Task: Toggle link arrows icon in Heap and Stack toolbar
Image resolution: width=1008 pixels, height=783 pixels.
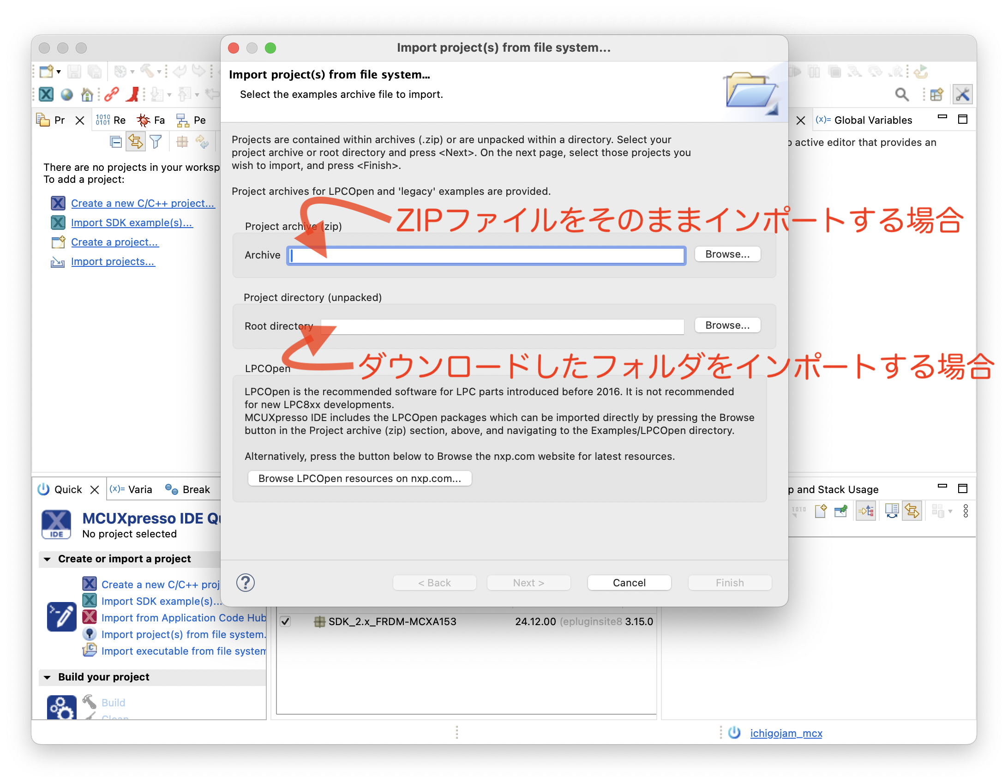Action: click(912, 511)
